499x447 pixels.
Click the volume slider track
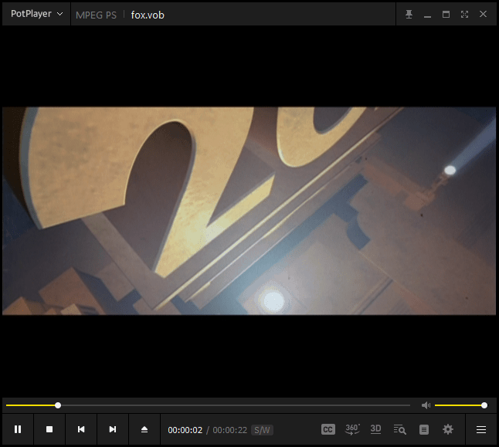(x=460, y=405)
